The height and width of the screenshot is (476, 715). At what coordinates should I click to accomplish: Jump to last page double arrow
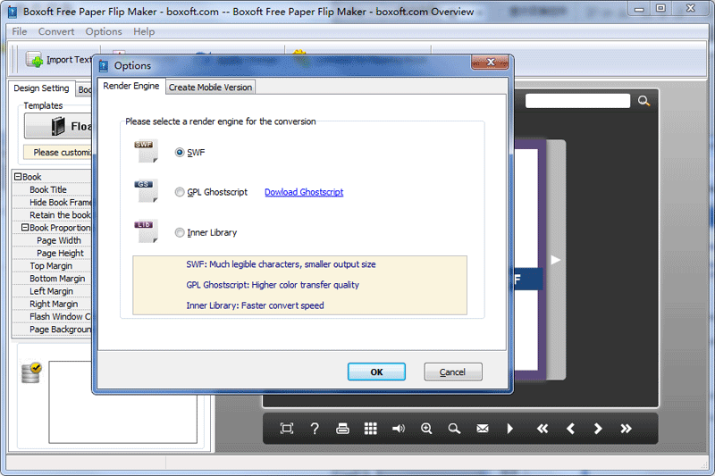click(627, 428)
